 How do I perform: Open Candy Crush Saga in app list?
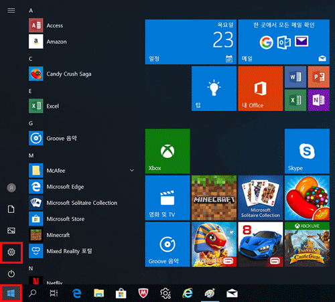tap(82, 74)
